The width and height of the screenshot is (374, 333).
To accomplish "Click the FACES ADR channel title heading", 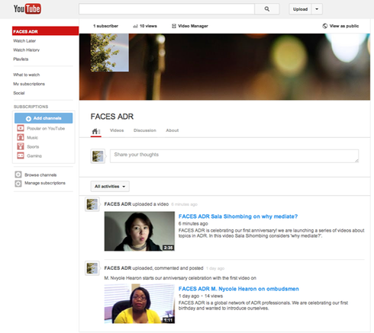I will [112, 117].
